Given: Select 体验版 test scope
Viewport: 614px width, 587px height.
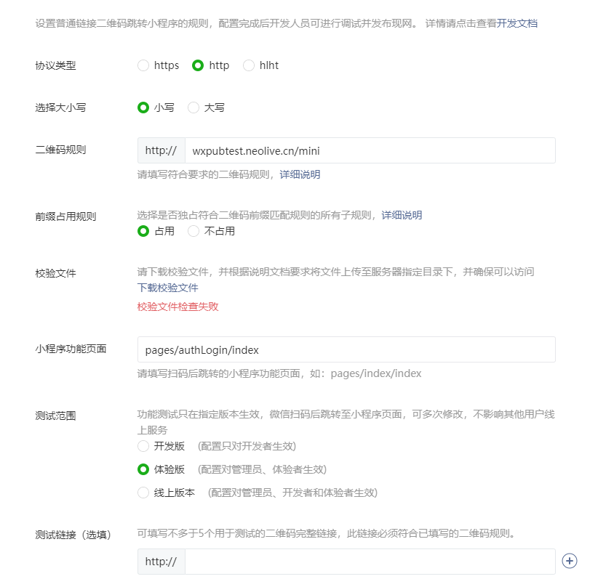Looking at the screenshot, I should (x=143, y=469).
